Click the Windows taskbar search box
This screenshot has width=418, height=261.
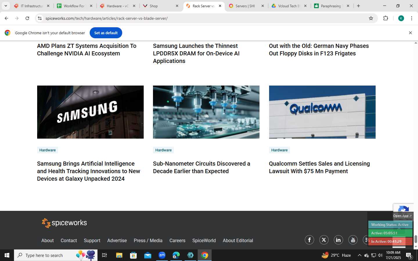[x=56, y=255]
